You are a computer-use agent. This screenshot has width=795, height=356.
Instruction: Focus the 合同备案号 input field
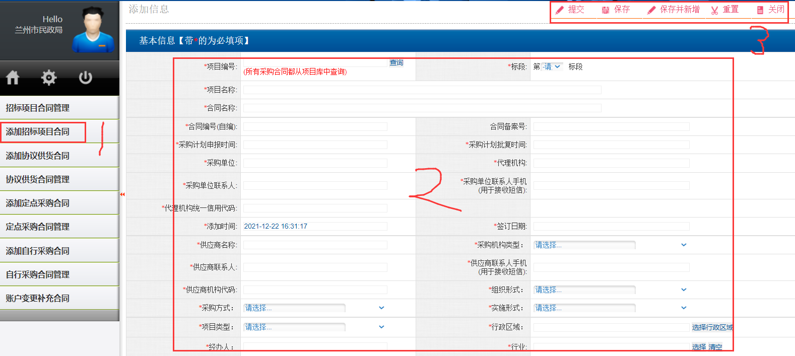pos(611,126)
